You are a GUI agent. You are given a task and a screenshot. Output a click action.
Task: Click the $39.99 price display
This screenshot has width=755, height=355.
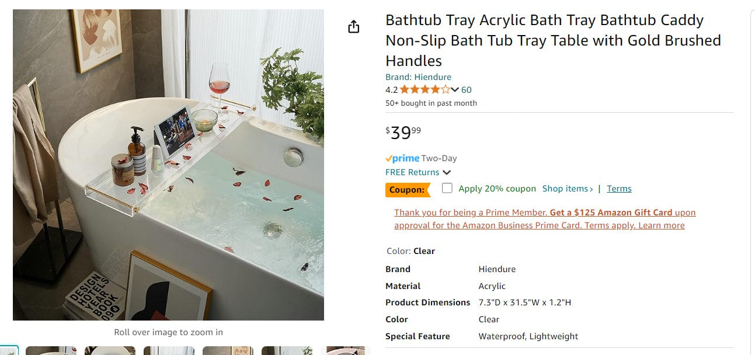[x=403, y=133]
